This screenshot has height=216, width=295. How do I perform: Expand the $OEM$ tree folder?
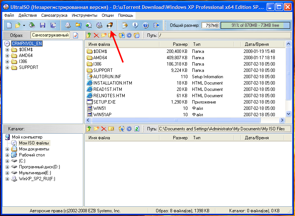pos(7,50)
